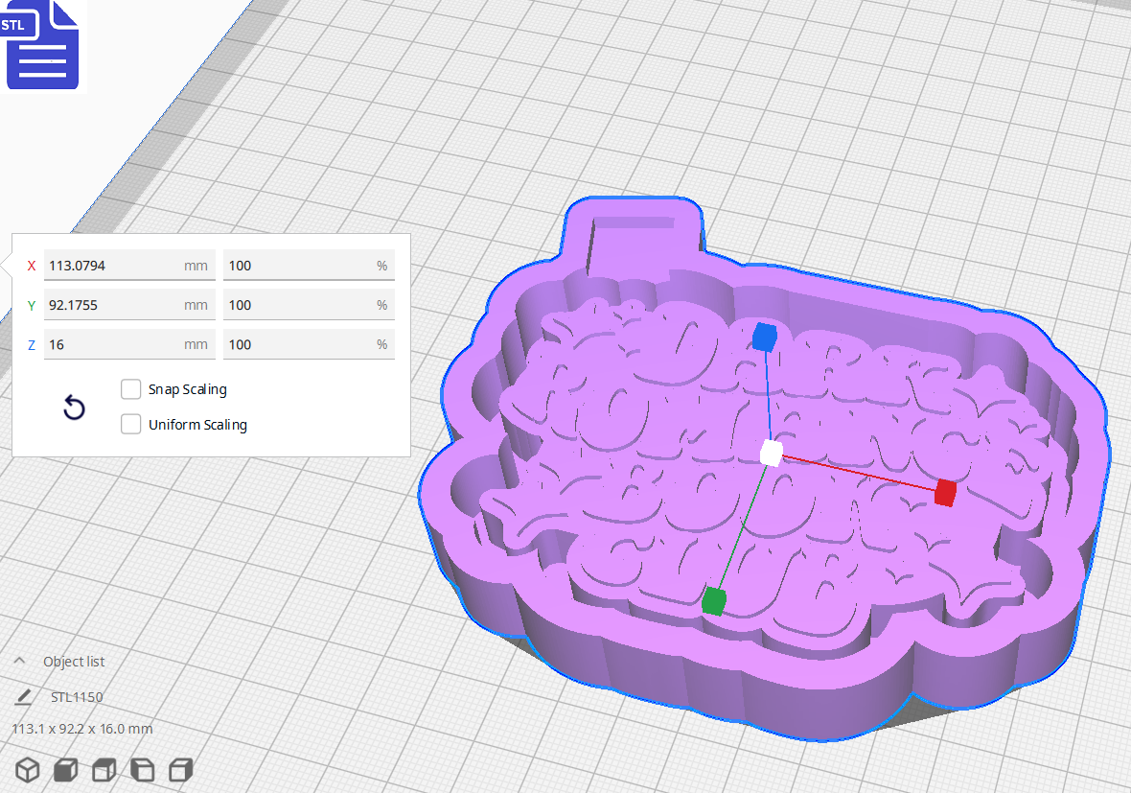Click the green Y-axis scale handle
The image size is (1131, 793).
pyautogui.click(x=713, y=601)
